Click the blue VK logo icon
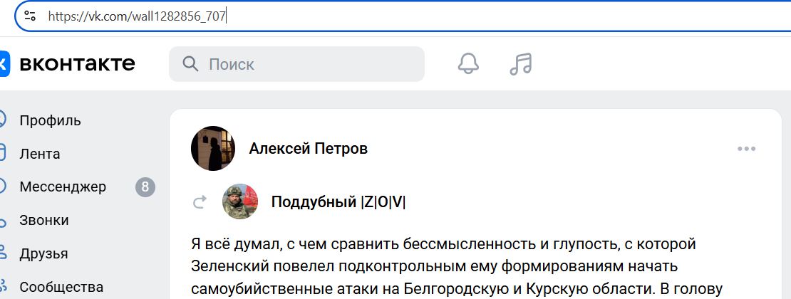Image resolution: width=791 pixels, height=299 pixels. coord(4,64)
